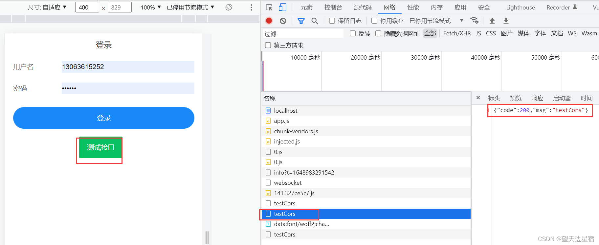
Task: Stop recording network log red button
Action: 269,21
